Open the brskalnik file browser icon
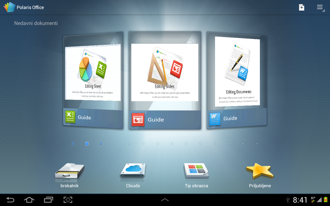This screenshot has height=206, width=330. pyautogui.click(x=70, y=171)
